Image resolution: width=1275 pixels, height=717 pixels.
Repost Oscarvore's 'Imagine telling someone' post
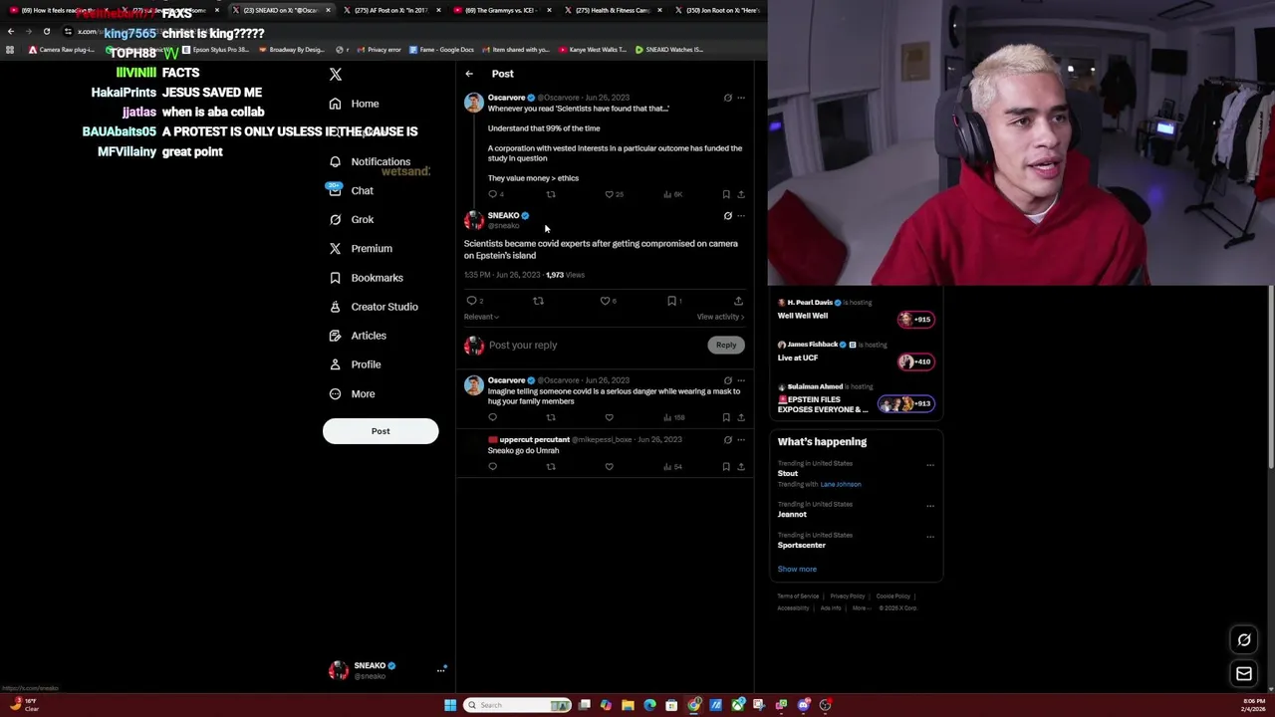(551, 417)
